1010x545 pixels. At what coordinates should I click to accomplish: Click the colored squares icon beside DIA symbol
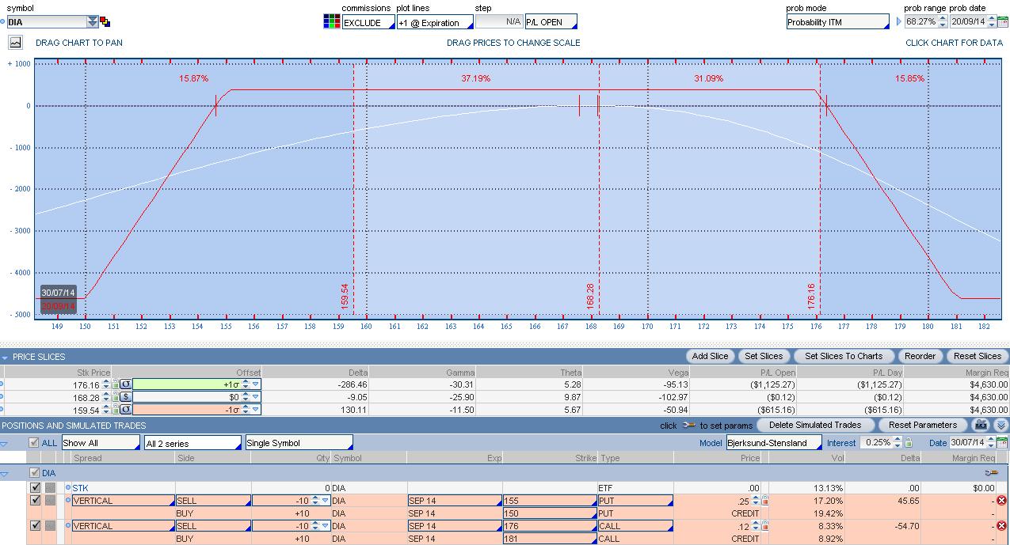105,22
